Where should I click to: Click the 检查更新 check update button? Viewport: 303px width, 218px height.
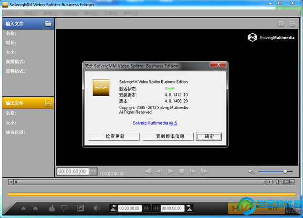click(114, 136)
